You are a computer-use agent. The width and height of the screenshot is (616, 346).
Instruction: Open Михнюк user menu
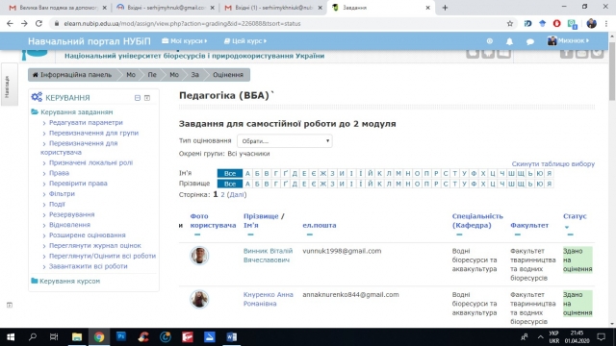[x=569, y=40]
